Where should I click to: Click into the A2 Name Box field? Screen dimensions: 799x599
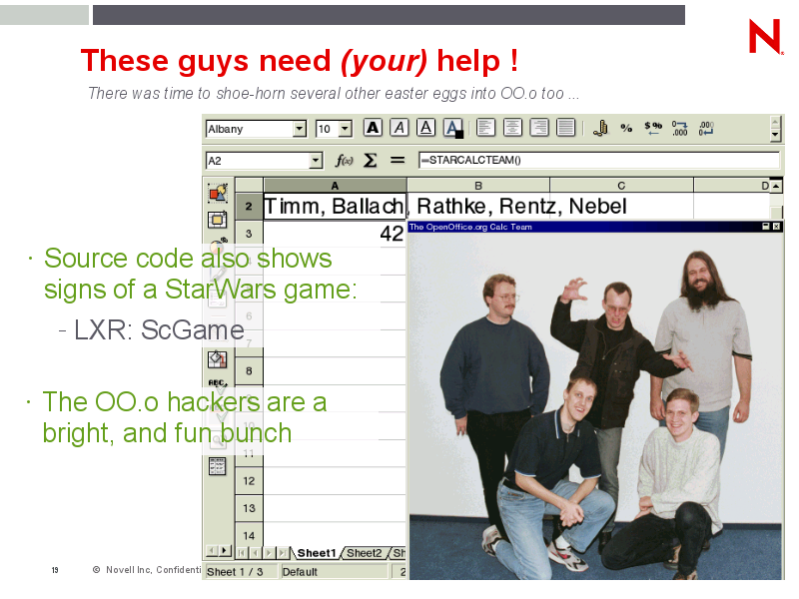(258, 161)
